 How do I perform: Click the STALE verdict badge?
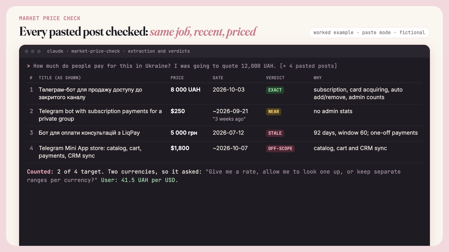coord(275,133)
